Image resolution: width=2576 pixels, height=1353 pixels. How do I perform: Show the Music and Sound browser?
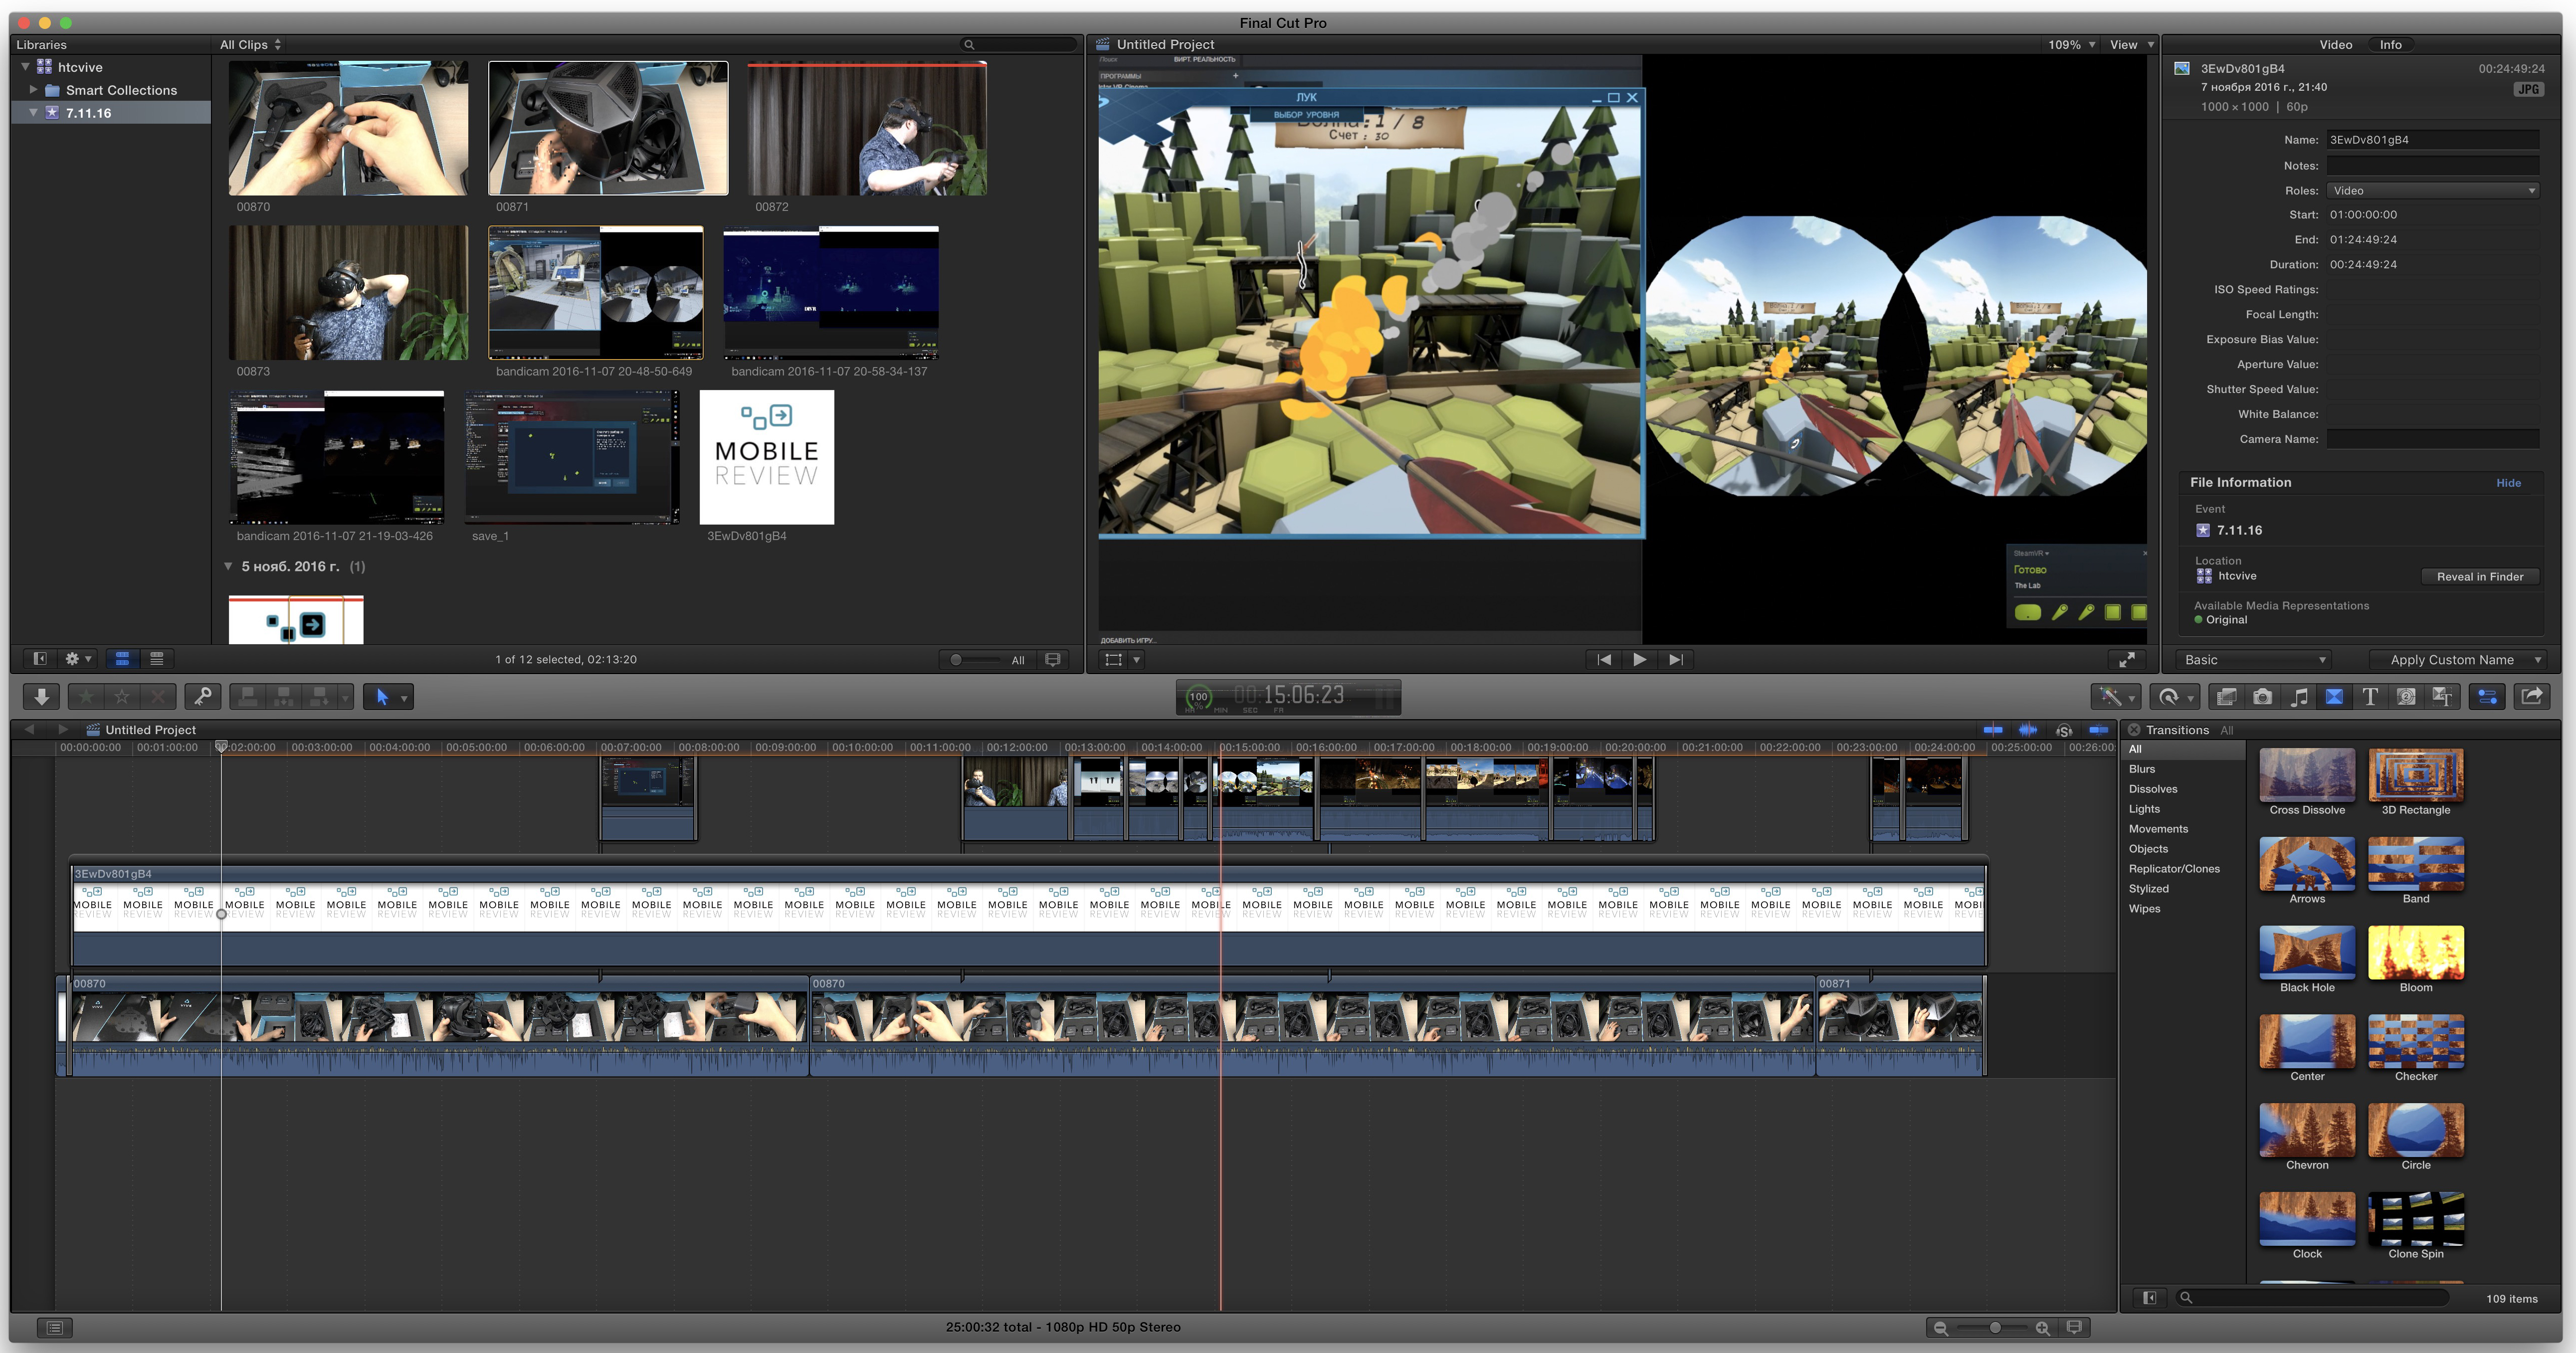coord(2299,697)
